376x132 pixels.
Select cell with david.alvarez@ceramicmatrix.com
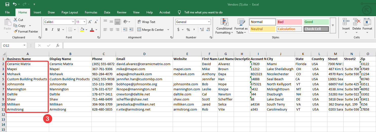(x=144, y=64)
